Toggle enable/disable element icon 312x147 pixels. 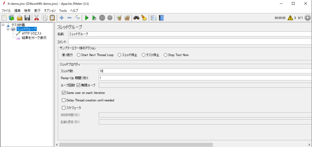pos(77,18)
